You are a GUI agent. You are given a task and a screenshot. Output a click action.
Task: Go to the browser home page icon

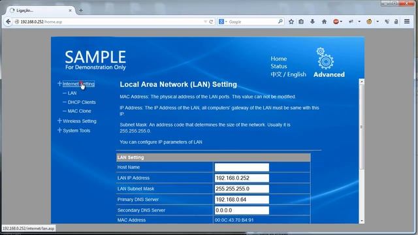324,22
